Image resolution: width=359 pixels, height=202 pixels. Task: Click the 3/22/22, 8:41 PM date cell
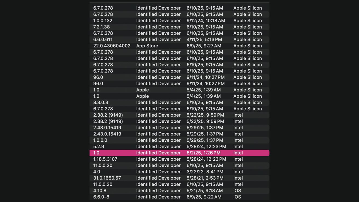click(x=205, y=172)
